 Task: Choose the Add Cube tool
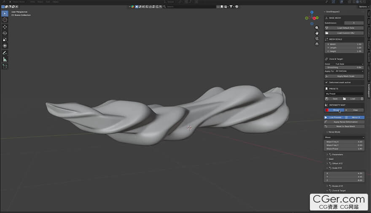tap(5, 66)
